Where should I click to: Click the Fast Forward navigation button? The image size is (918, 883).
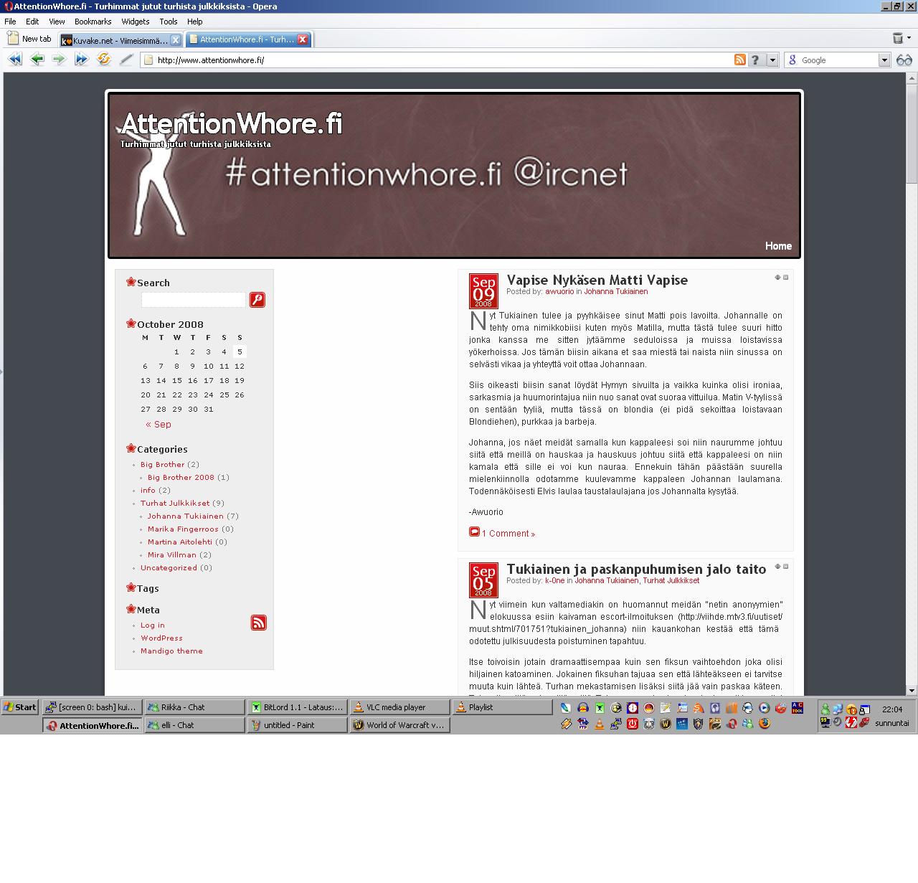coord(81,60)
